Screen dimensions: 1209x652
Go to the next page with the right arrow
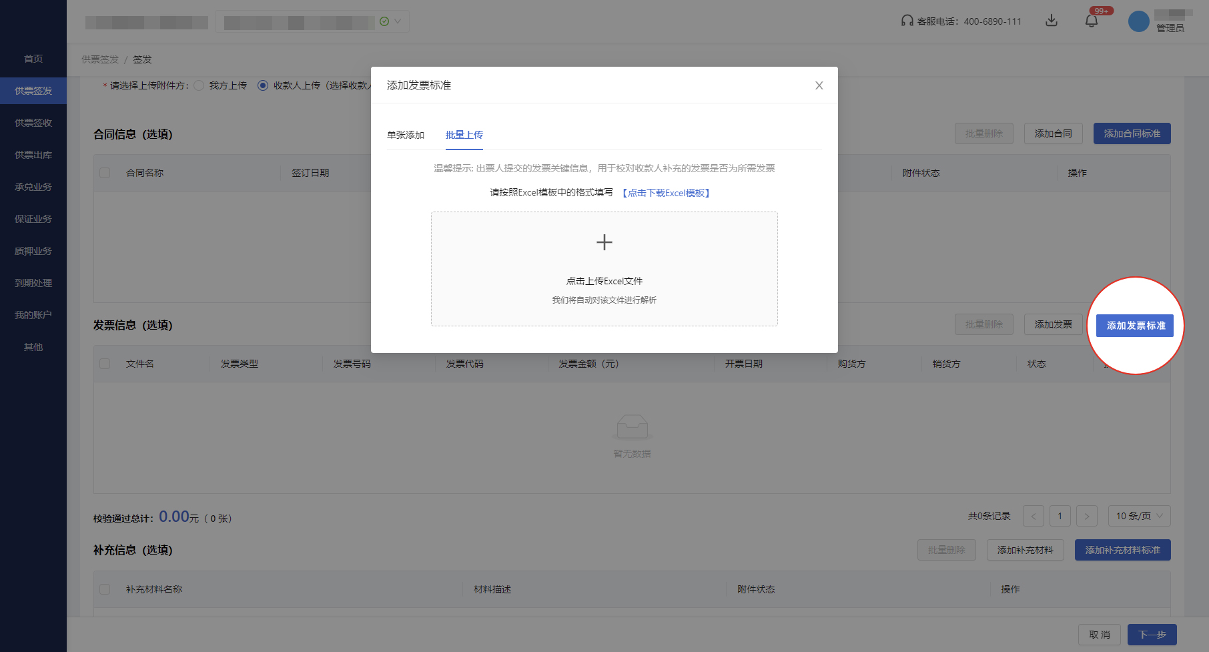[1087, 515]
